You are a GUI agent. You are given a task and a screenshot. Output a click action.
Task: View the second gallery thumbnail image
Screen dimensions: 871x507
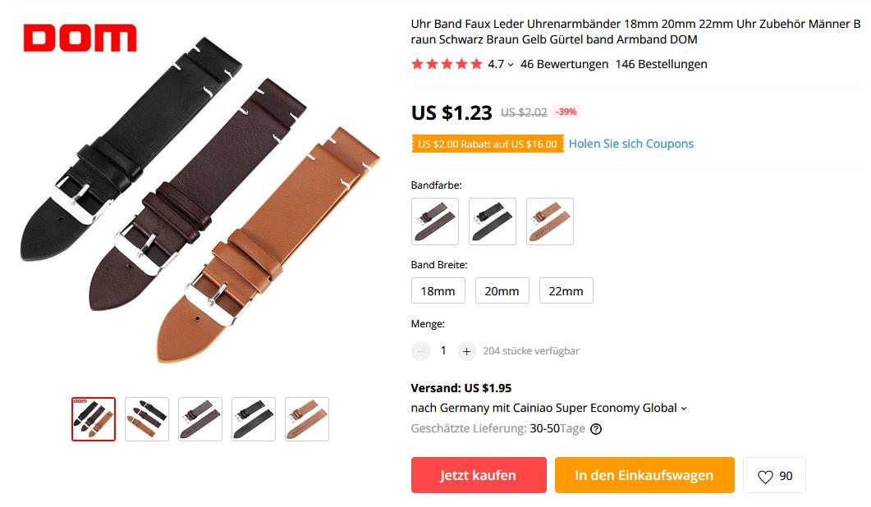tap(147, 419)
